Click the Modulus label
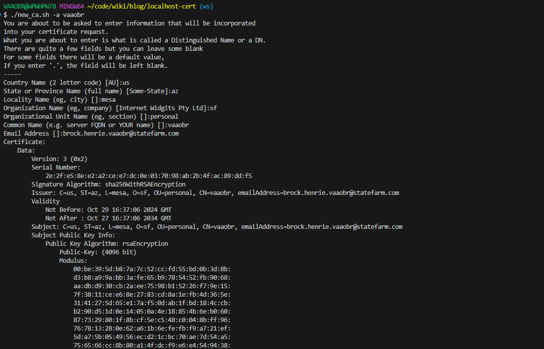The width and height of the screenshot is (544, 349). [73, 260]
